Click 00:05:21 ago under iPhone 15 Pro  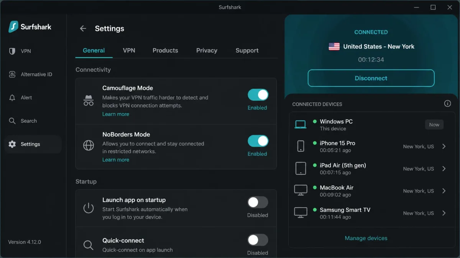pyautogui.click(x=335, y=150)
